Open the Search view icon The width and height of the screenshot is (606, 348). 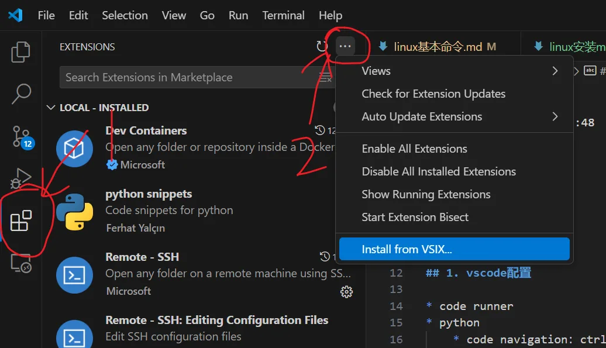point(21,94)
